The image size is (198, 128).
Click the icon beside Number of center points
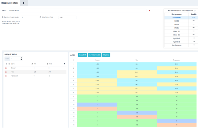[x=3, y=17]
